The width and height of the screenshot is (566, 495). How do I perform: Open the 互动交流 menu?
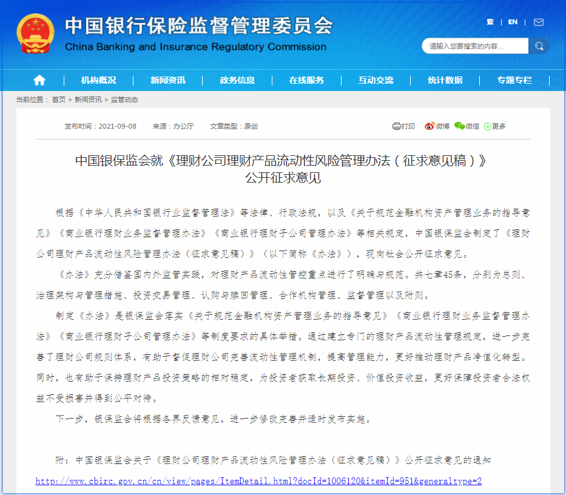[376, 80]
